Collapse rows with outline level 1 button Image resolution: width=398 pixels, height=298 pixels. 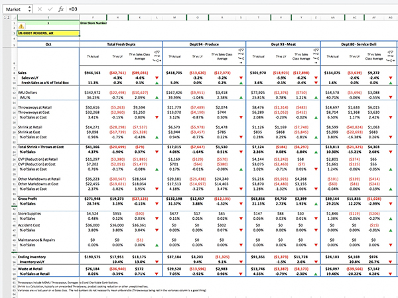5,17
